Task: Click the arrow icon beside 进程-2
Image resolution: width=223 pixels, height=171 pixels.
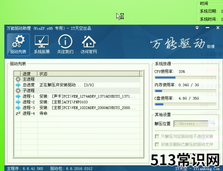Action: [x=18, y=102]
